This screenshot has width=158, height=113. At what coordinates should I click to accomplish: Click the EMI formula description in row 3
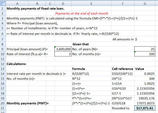click(x=72, y=18)
